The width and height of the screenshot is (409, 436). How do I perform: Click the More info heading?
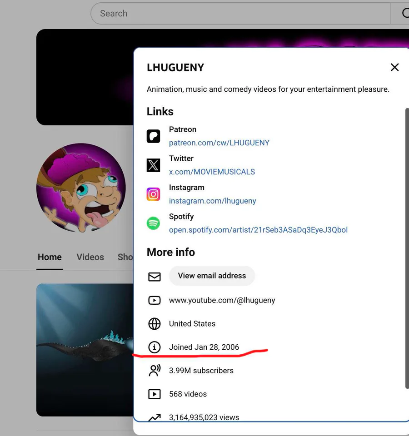click(171, 252)
